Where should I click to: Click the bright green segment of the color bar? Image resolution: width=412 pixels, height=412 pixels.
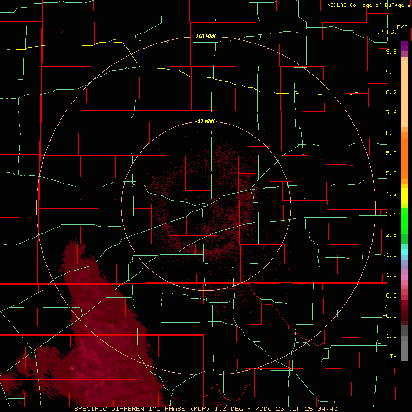tap(404, 221)
